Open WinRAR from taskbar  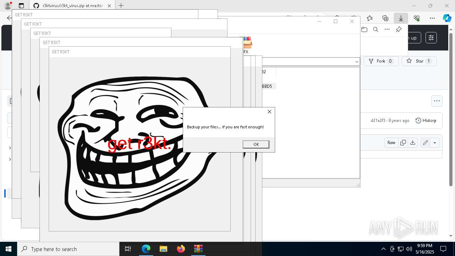pos(198,249)
